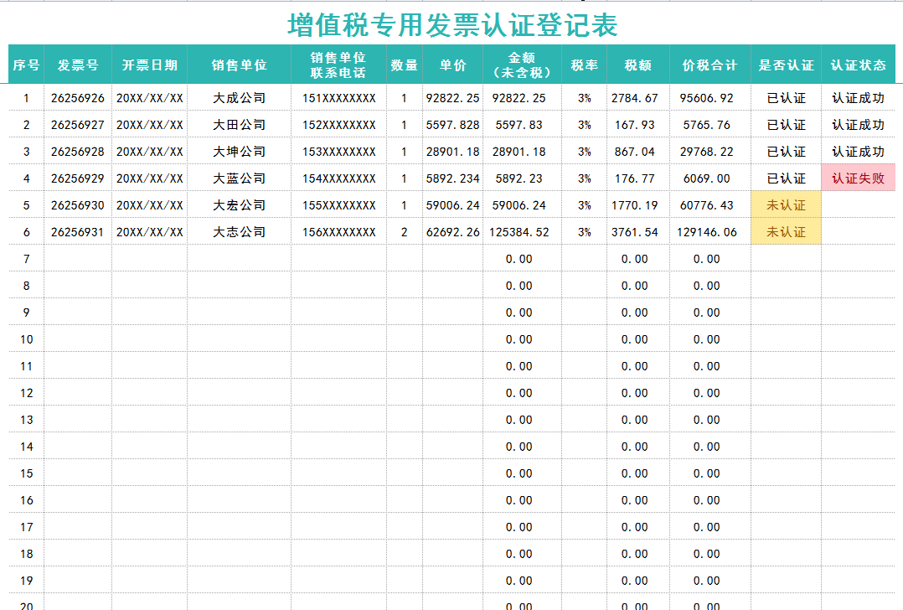Click the 序号 column header
Viewport: 903px width, 610px height.
26,65
